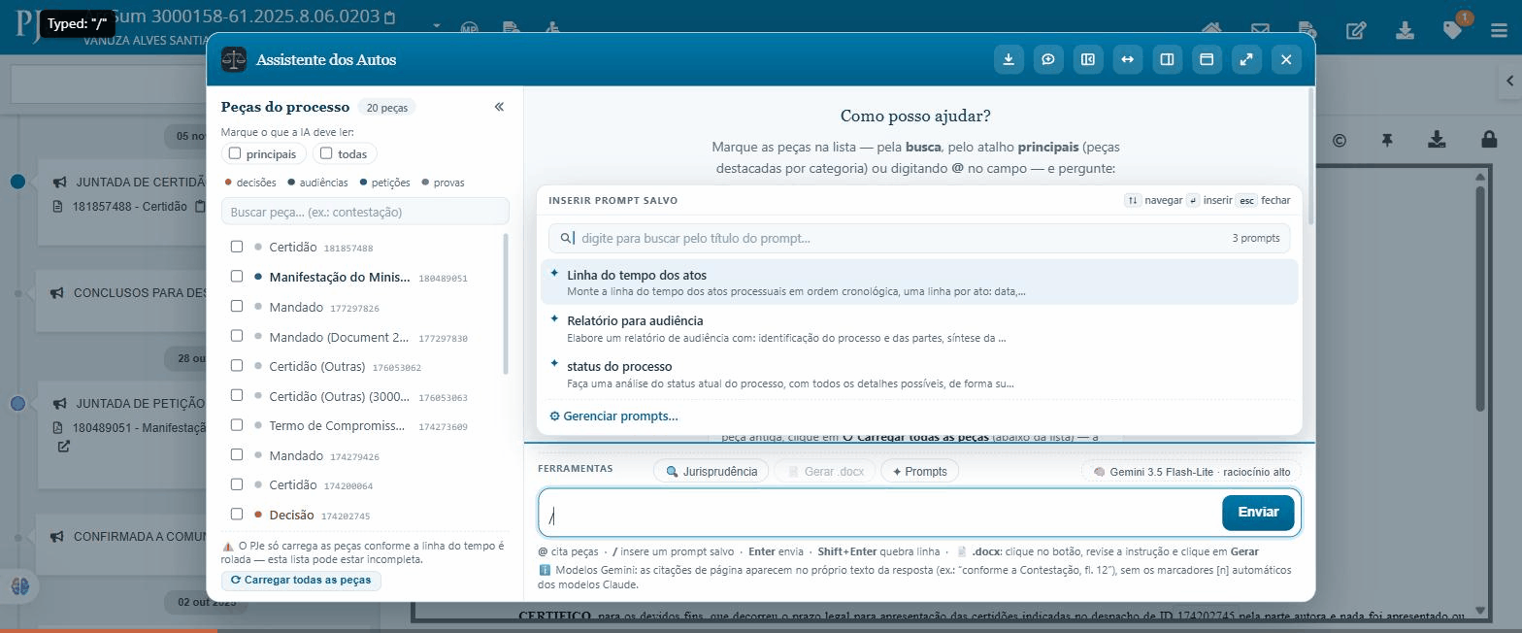Select the Mandado (Document 2...) 177297830 checkbox

[x=236, y=336]
